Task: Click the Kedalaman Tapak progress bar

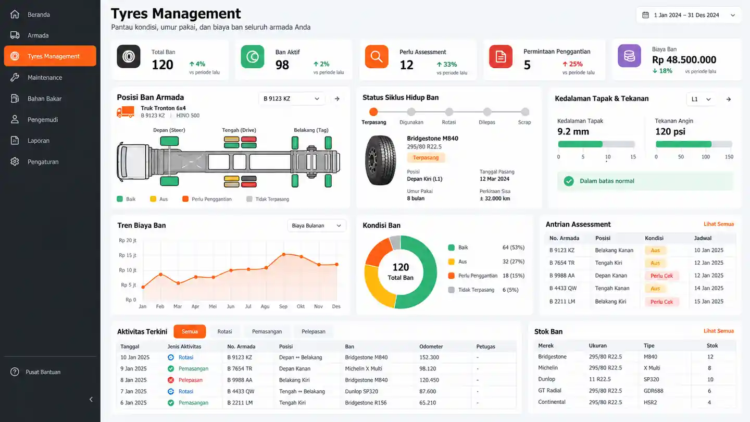Action: coord(596,144)
